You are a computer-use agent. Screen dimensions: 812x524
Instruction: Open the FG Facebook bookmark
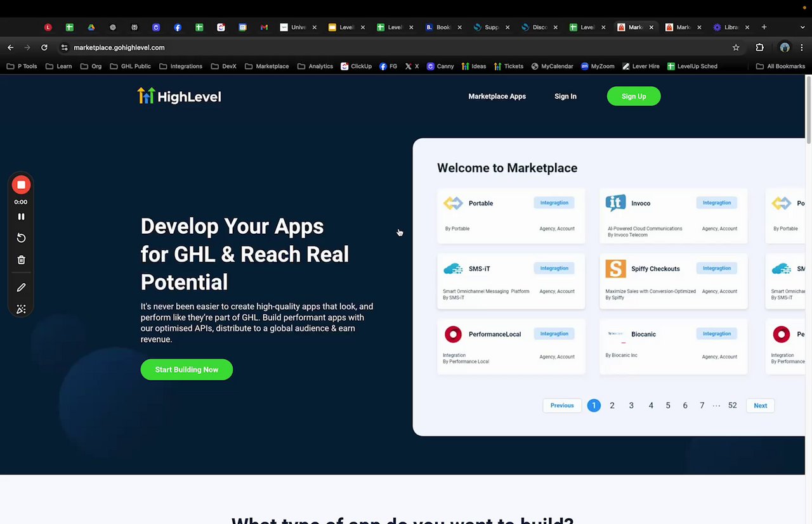click(x=388, y=66)
